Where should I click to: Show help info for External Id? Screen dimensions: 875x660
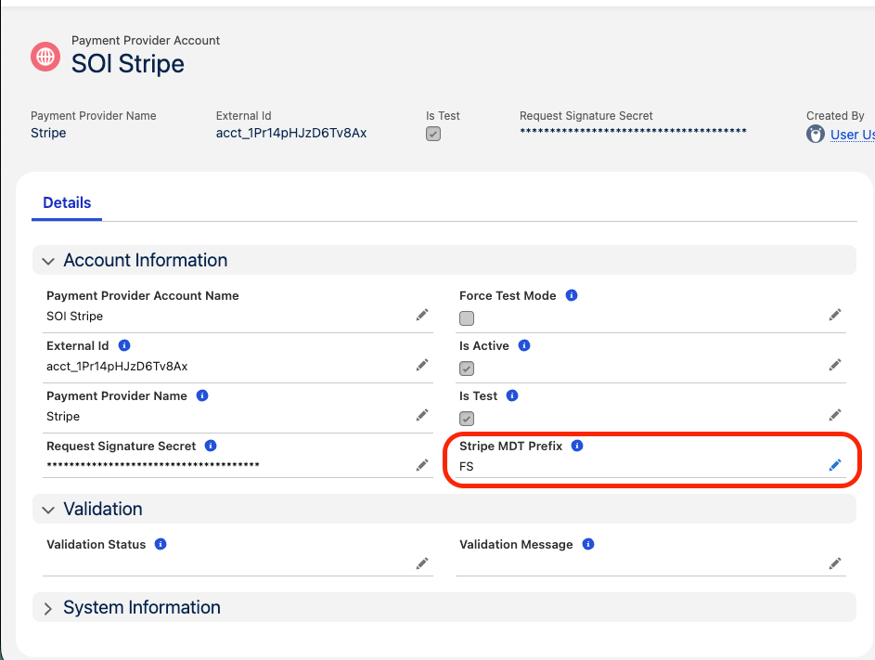tap(124, 345)
